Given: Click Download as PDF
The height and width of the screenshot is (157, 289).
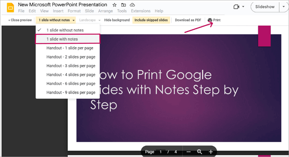Looking at the screenshot, I should tap(188, 20).
